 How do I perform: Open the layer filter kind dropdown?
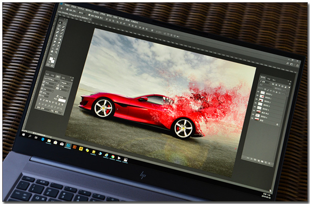coord(265,82)
